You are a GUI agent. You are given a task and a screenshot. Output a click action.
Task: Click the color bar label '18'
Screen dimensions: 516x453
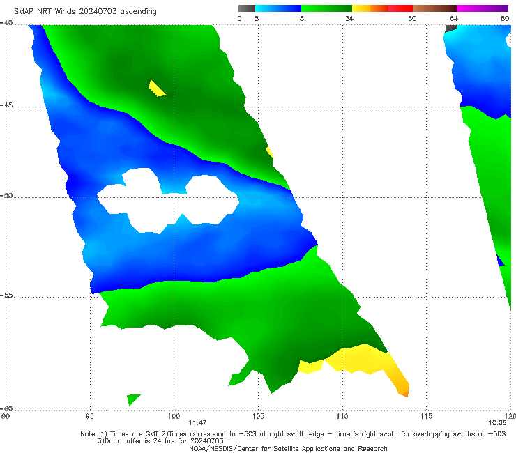(x=300, y=18)
